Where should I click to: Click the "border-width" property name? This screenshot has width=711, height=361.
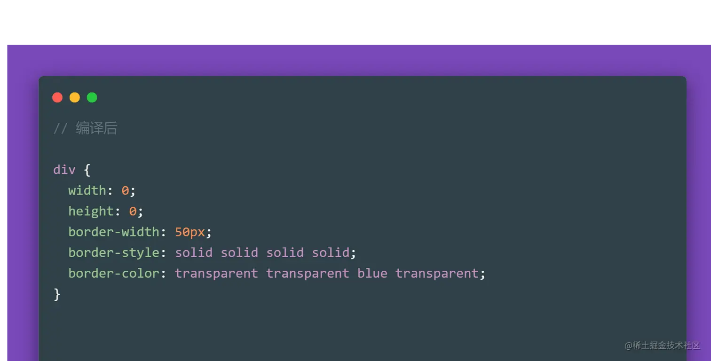click(114, 232)
